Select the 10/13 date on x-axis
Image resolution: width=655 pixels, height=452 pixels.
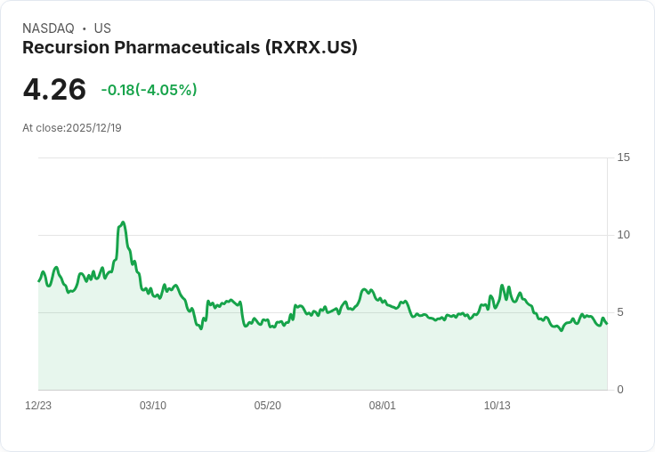497,406
